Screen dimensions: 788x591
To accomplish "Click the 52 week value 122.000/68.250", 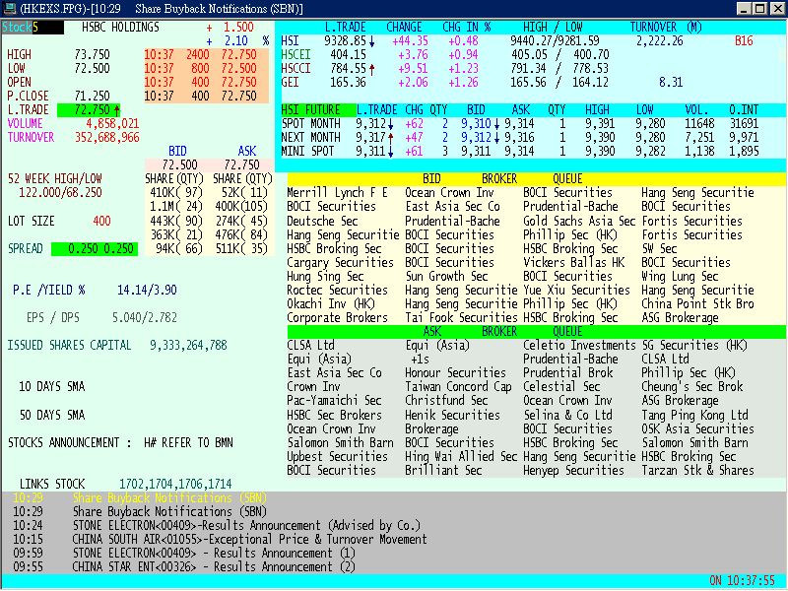I will 60,192.
